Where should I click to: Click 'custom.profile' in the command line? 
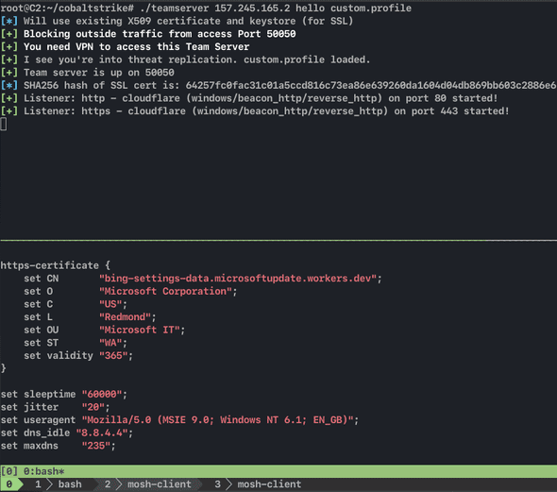(x=371, y=8)
